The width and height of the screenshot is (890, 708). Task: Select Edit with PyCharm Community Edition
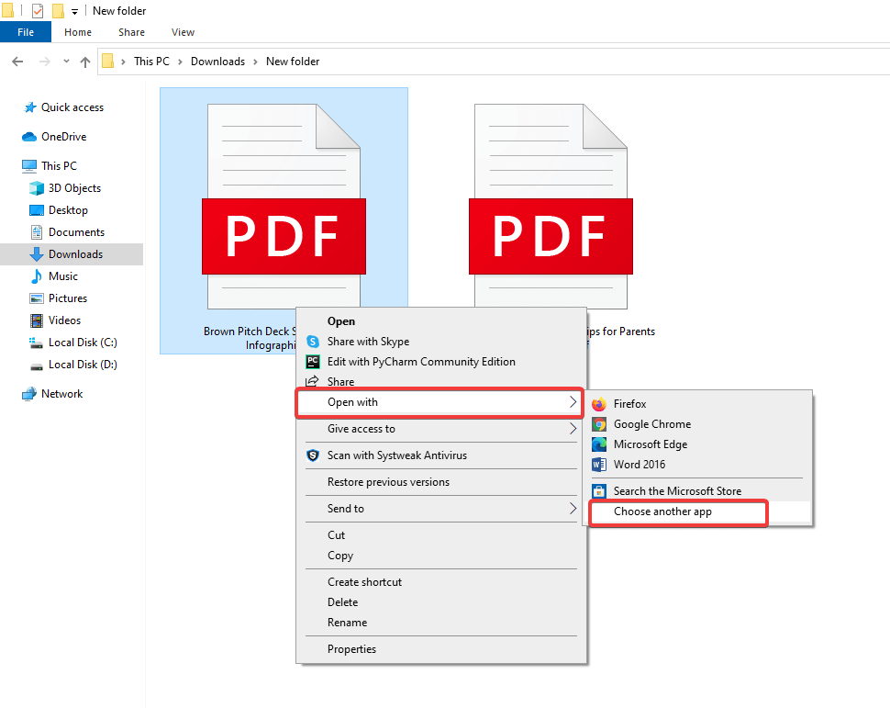tap(421, 362)
